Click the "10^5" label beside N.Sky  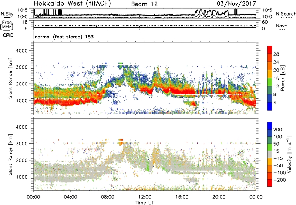tap(23, 10)
